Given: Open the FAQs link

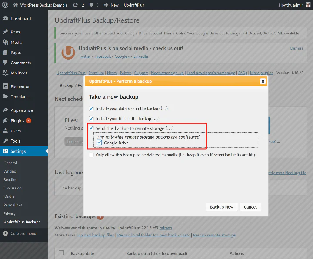Looking at the screenshot, I should click(243, 73).
